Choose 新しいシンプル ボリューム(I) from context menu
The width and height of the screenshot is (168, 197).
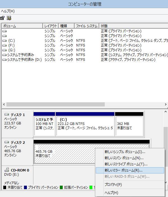125,152
